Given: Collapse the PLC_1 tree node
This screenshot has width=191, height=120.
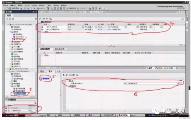Looking at the screenshot, I should tap(8, 24).
